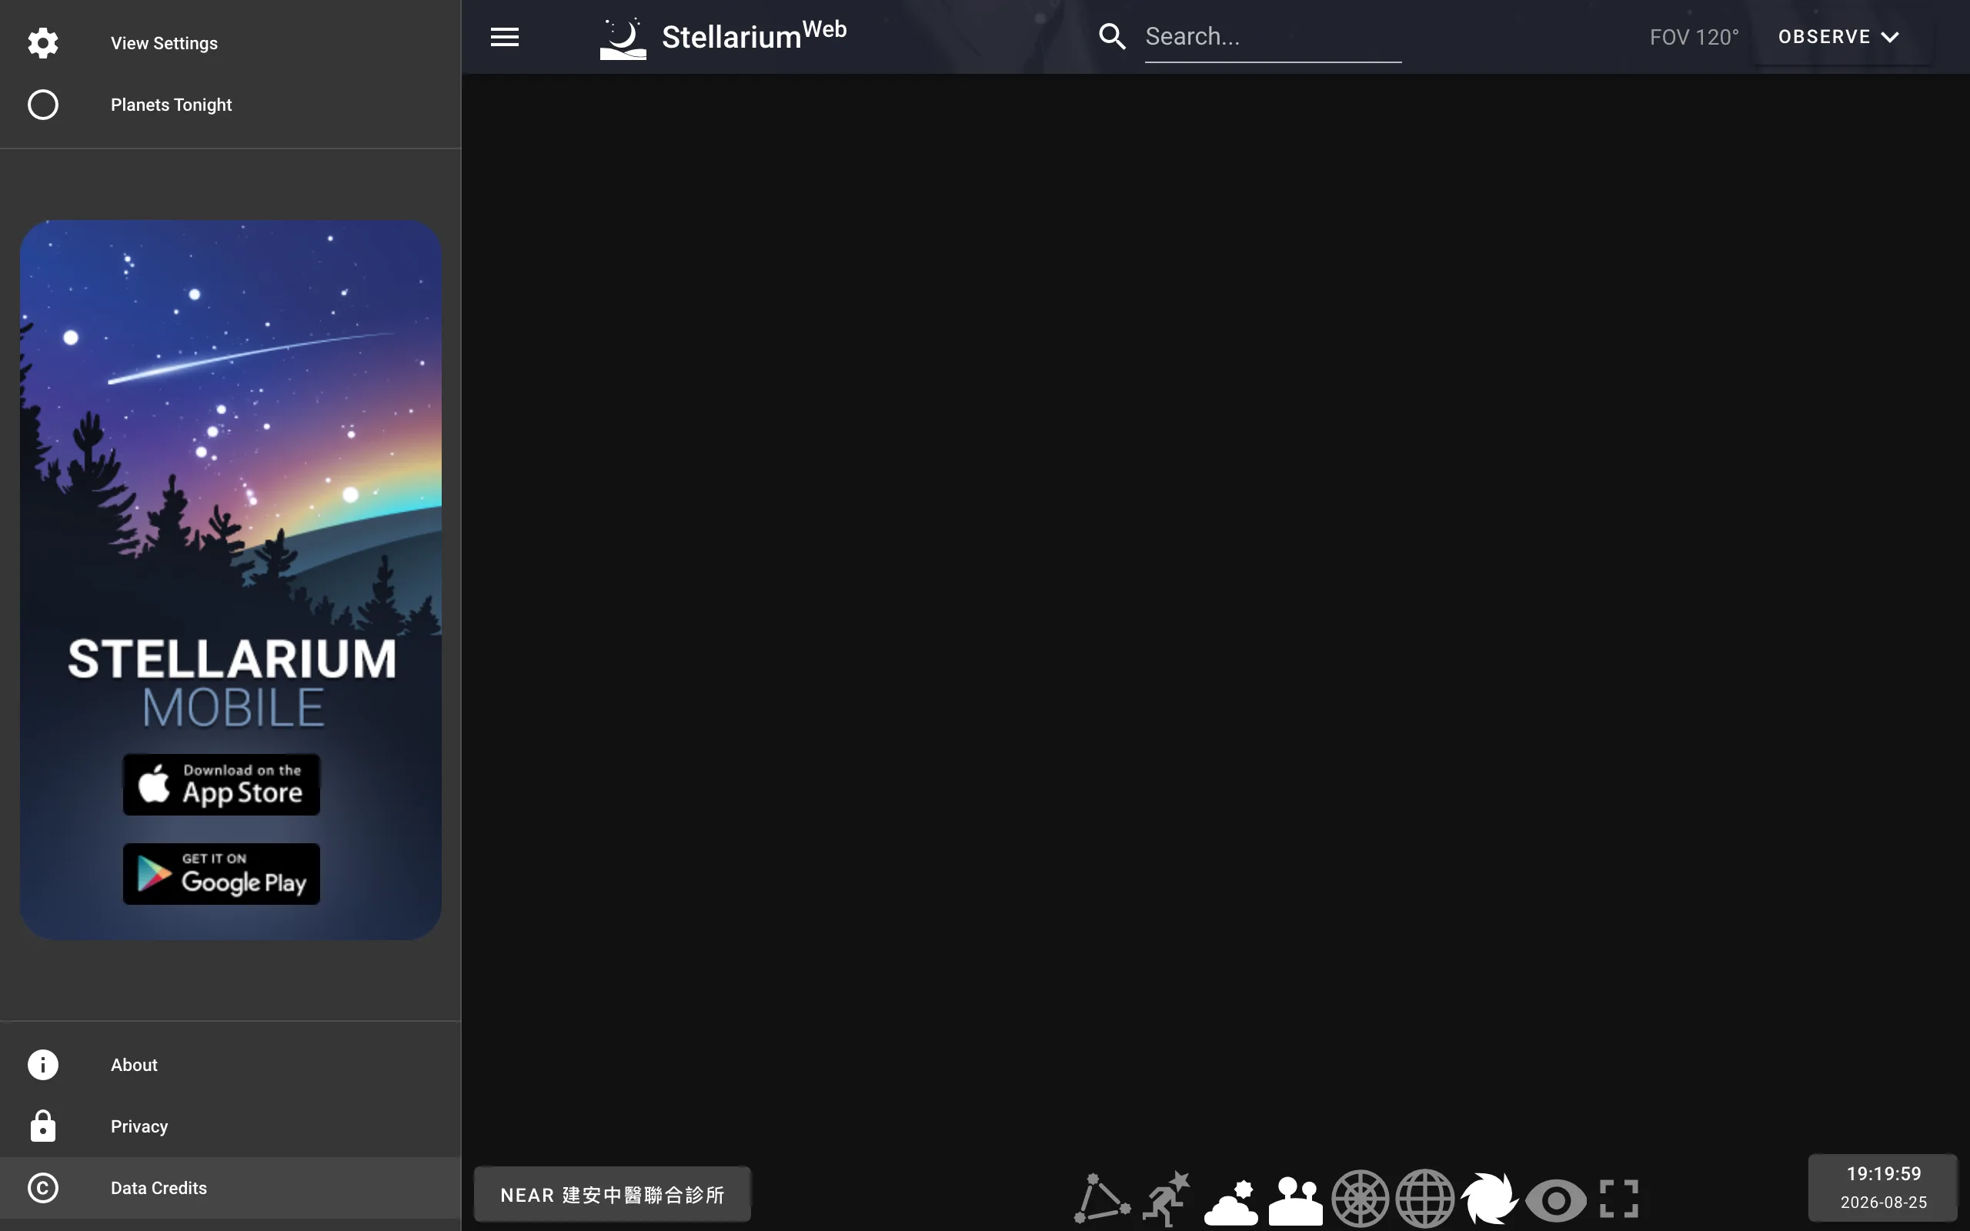
Task: Click into the Search field
Action: pos(1272,37)
